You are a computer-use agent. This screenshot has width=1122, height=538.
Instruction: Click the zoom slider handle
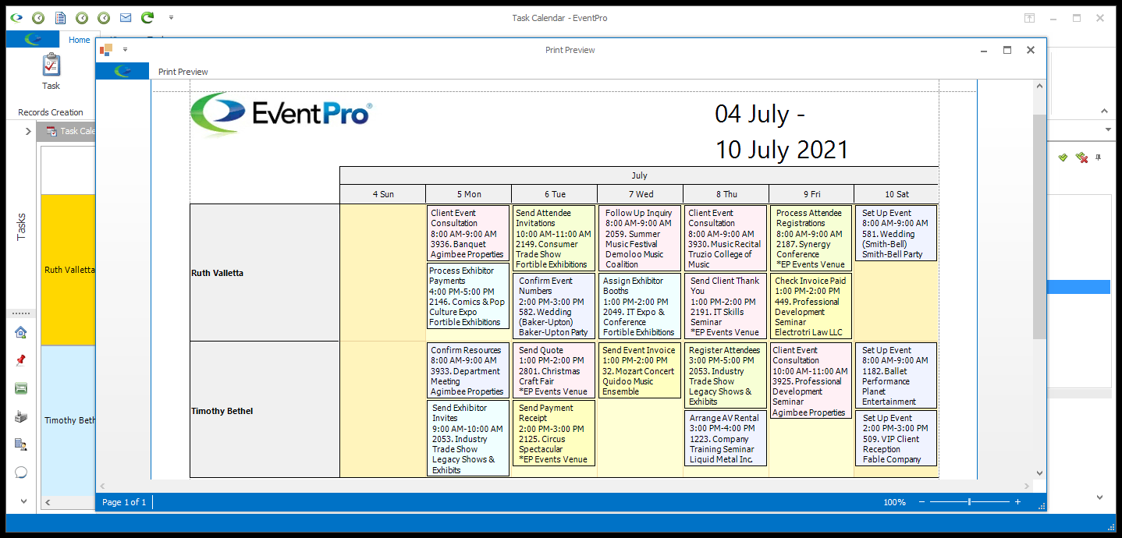point(969,502)
